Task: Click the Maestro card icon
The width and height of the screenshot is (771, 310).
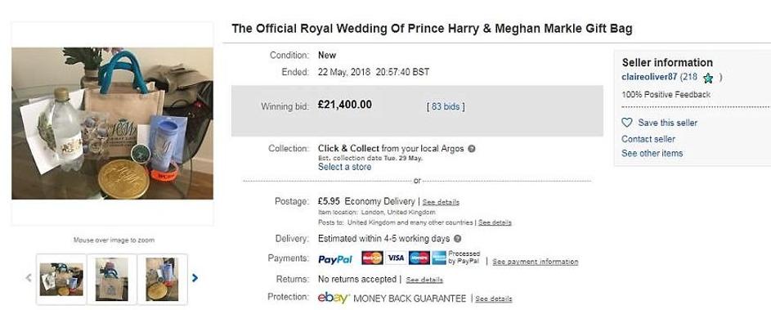Action: coord(419,258)
